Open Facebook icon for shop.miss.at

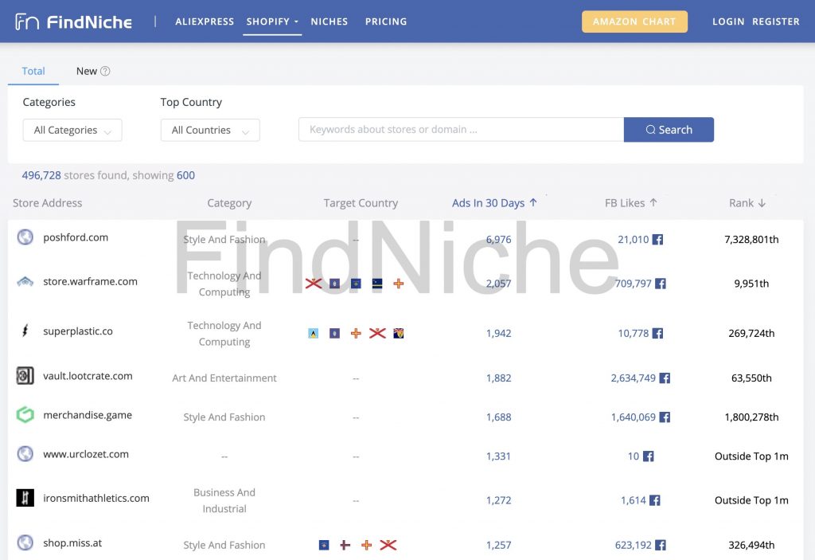click(660, 545)
